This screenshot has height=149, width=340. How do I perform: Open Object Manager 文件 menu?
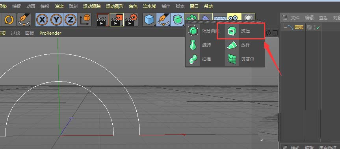[295, 18]
